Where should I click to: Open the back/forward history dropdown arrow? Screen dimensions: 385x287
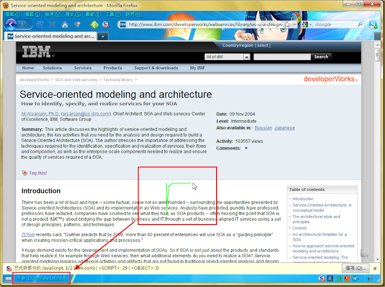(30, 25)
